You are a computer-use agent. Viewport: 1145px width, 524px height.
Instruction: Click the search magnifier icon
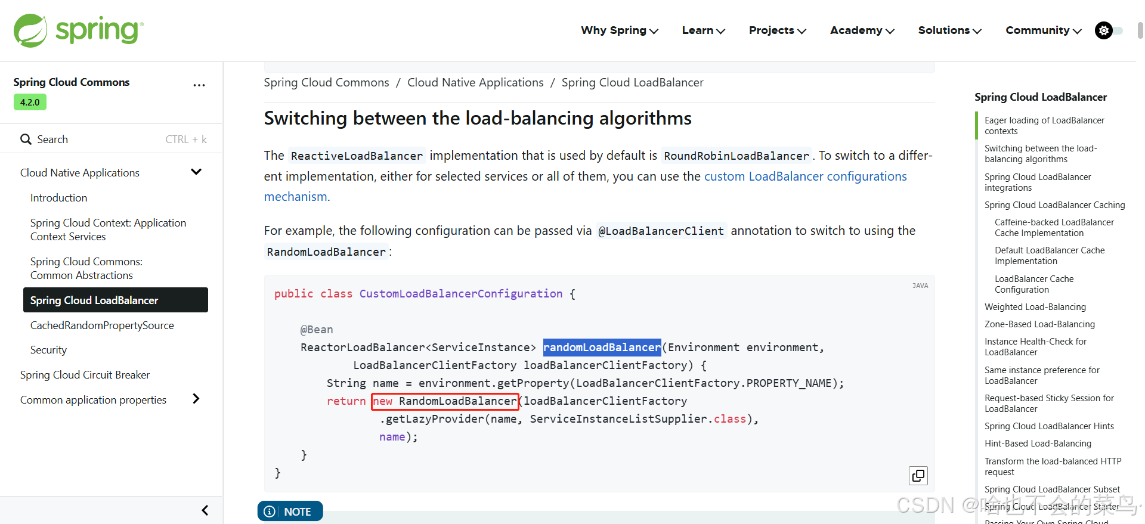26,139
